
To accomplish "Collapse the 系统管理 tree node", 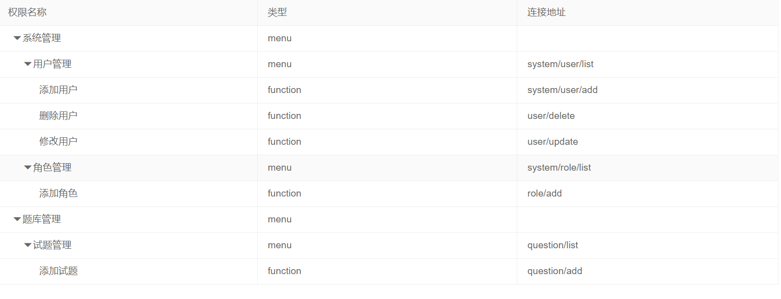I will (16, 38).
